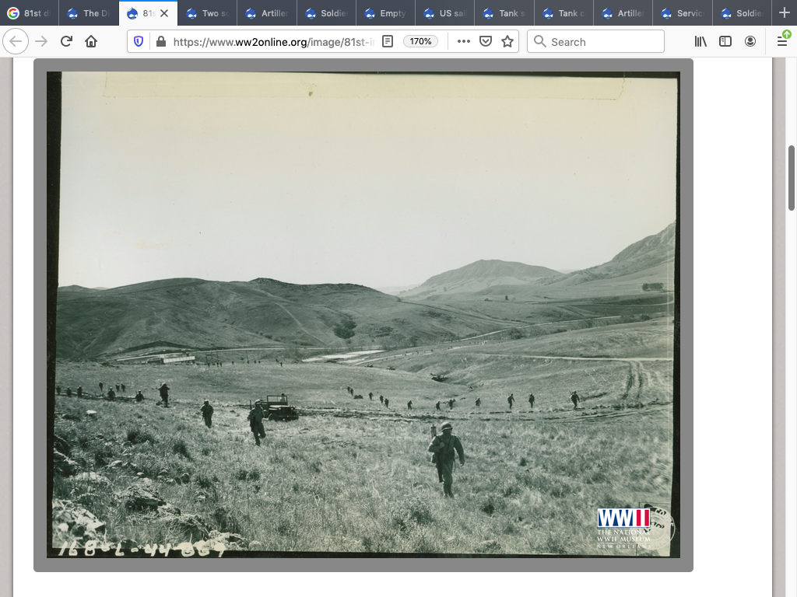
Task: Open the Firefox account profile
Action: pyautogui.click(x=750, y=41)
